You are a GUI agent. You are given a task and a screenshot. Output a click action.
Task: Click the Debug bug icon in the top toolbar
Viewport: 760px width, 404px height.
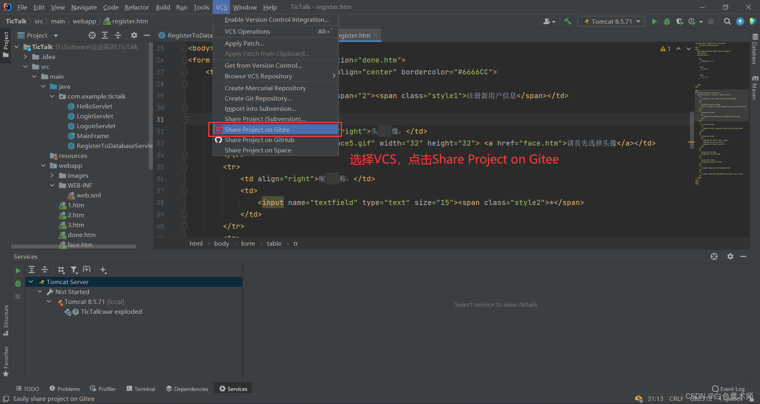coord(667,21)
